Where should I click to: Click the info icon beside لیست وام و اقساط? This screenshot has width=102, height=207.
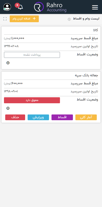69,19
